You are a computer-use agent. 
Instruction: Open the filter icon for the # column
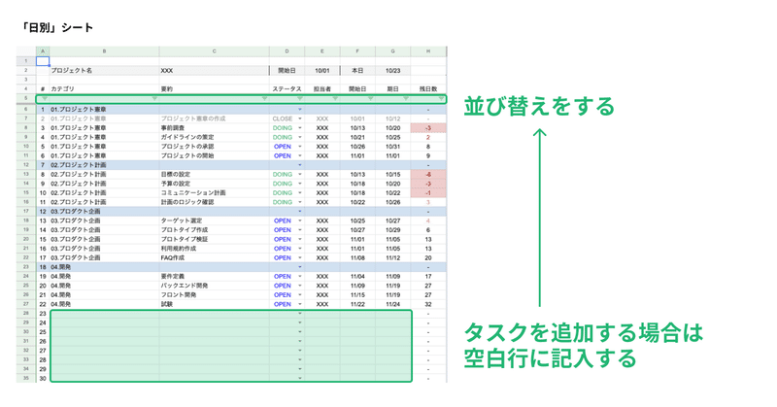tap(45, 99)
